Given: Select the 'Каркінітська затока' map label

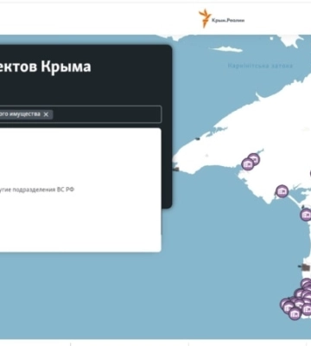Looking at the screenshot, I should click(260, 66).
